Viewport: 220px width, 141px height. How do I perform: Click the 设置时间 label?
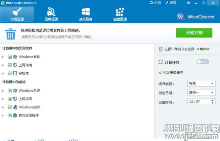click(x=166, y=102)
